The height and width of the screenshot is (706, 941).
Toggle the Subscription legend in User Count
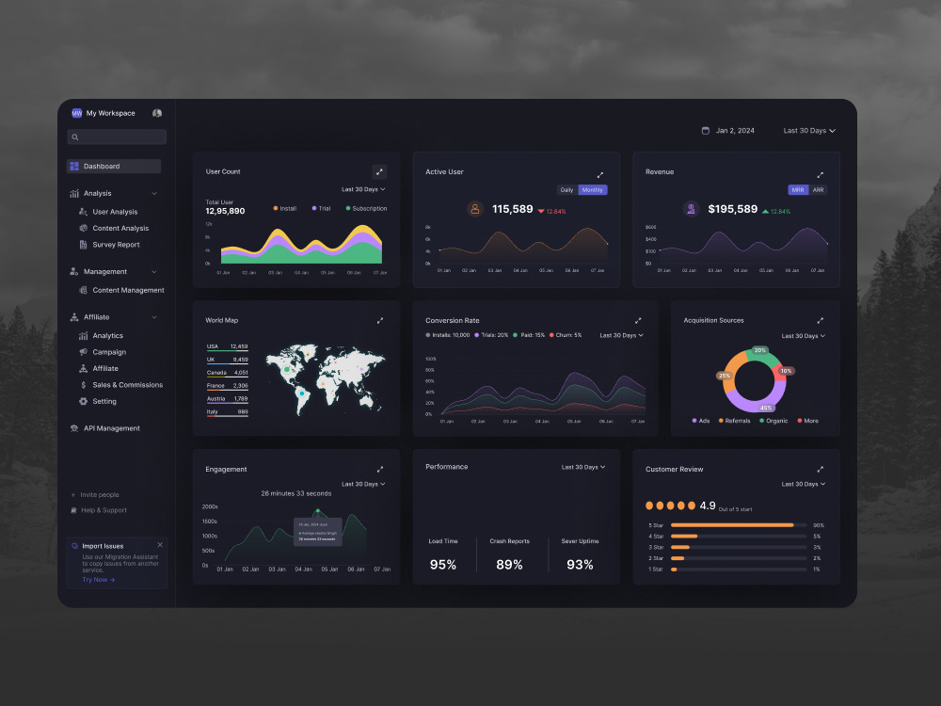tap(367, 208)
